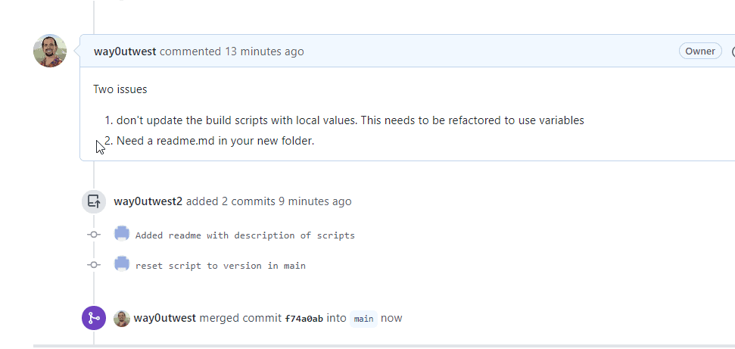This screenshot has width=735, height=349.
Task: Click the purple merge icon
Action: pos(94,318)
